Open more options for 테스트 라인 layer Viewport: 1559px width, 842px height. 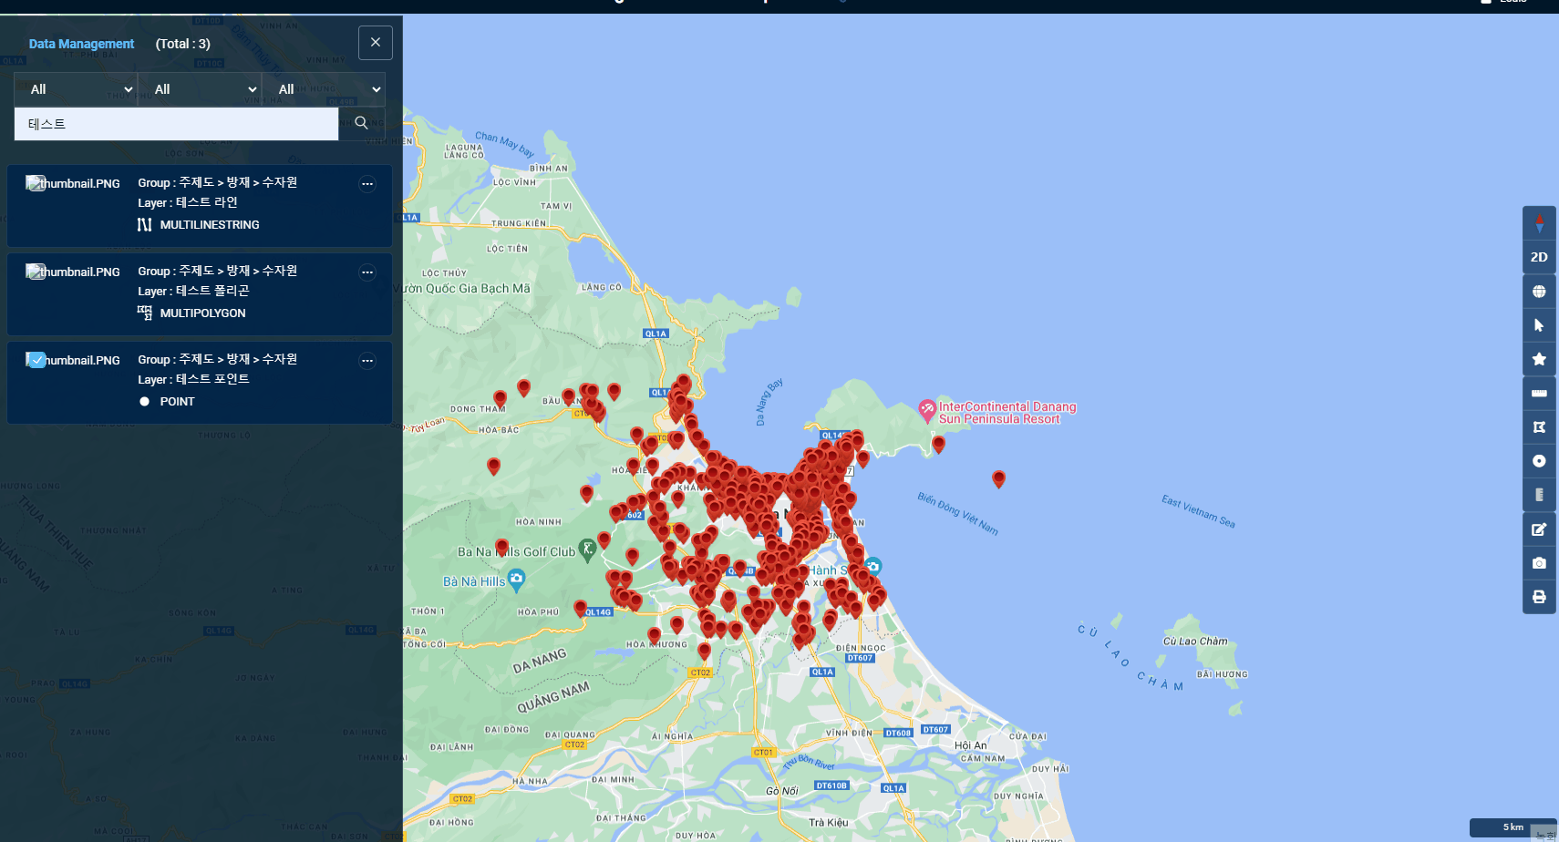pos(367,184)
